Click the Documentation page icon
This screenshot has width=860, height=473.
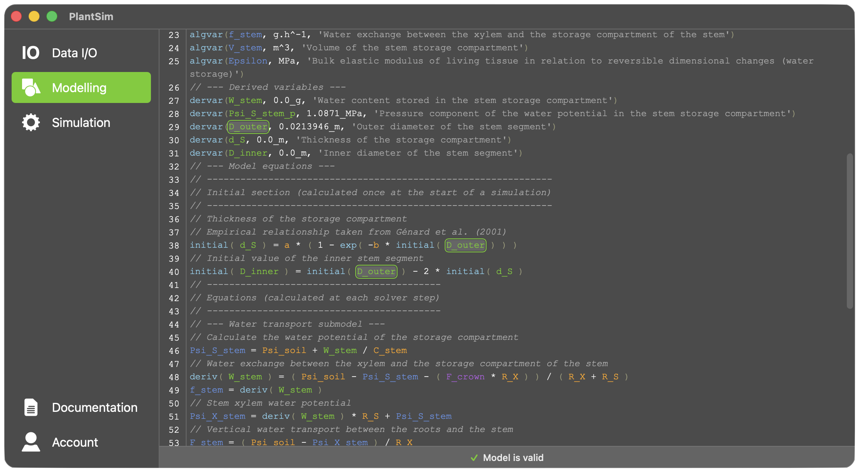pyautogui.click(x=31, y=407)
